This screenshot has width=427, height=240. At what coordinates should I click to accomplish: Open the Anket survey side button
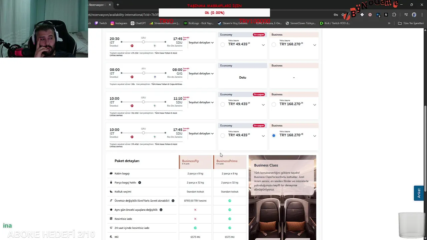click(419, 193)
